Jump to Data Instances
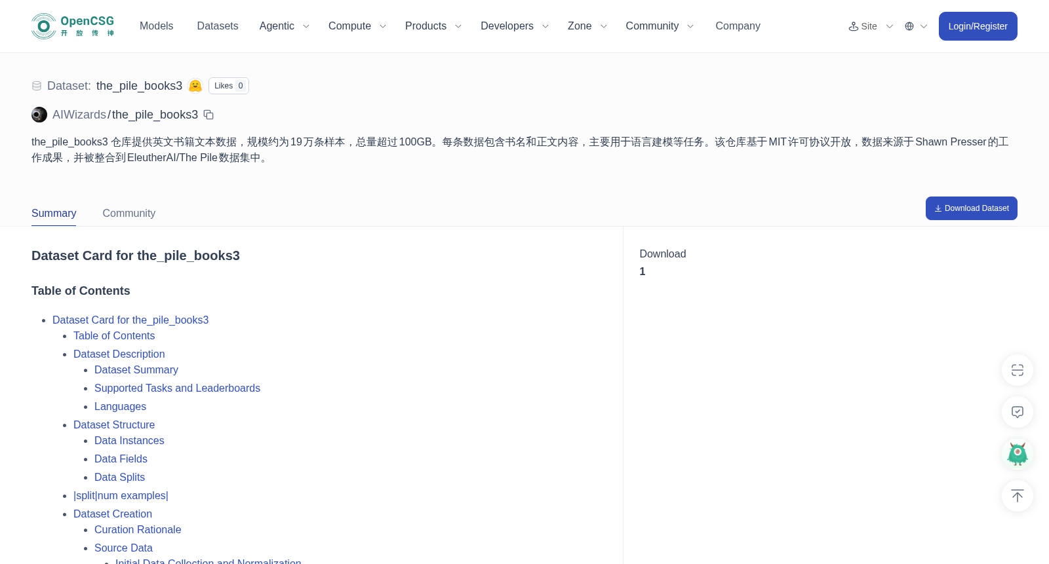The image size is (1049, 564). coord(129,440)
